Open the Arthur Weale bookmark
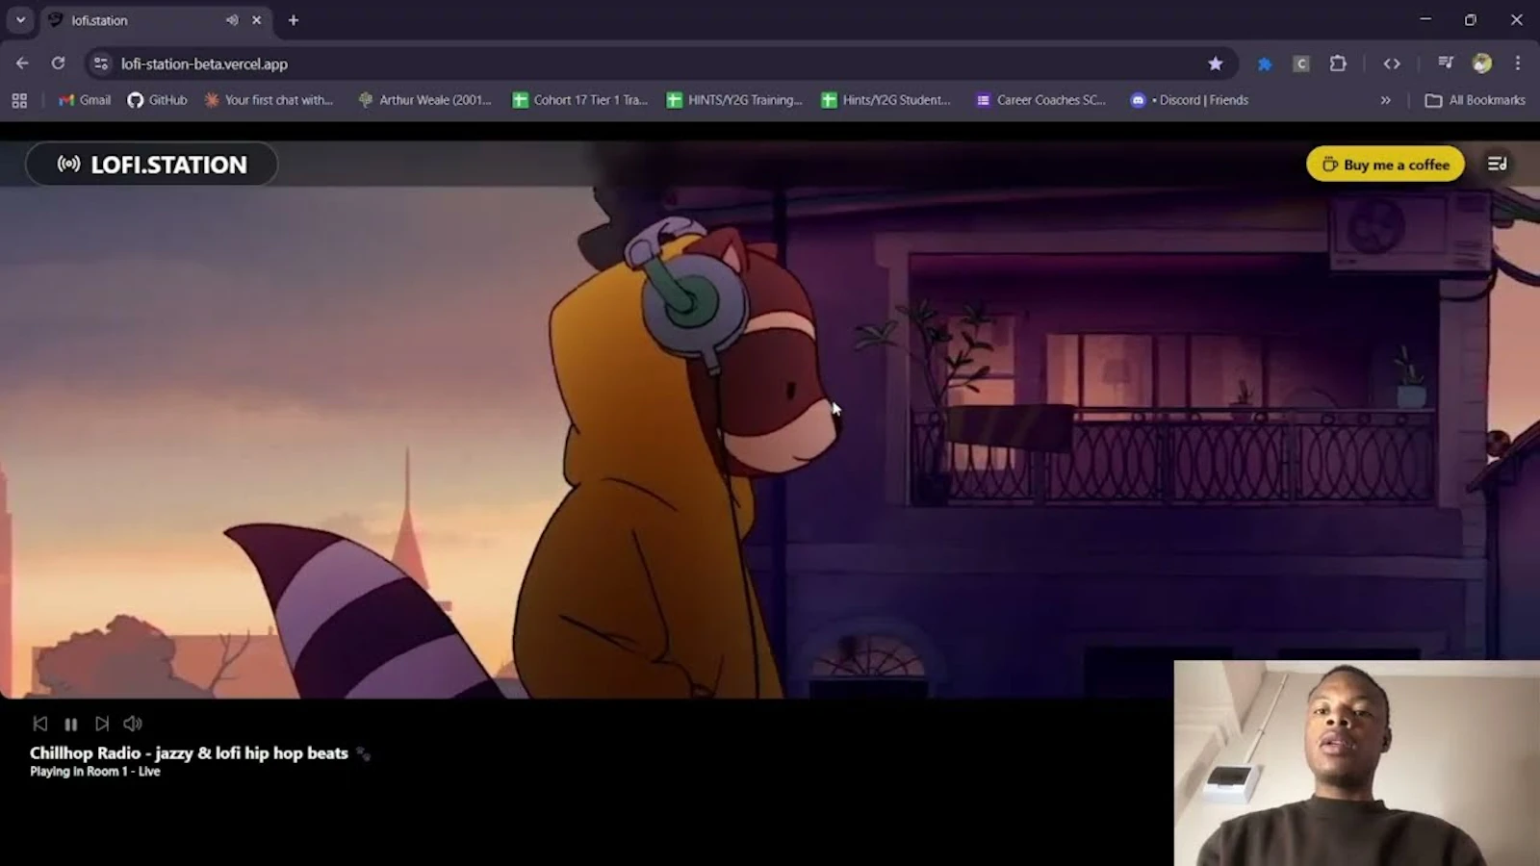Viewport: 1540px width, 866px height. point(424,100)
